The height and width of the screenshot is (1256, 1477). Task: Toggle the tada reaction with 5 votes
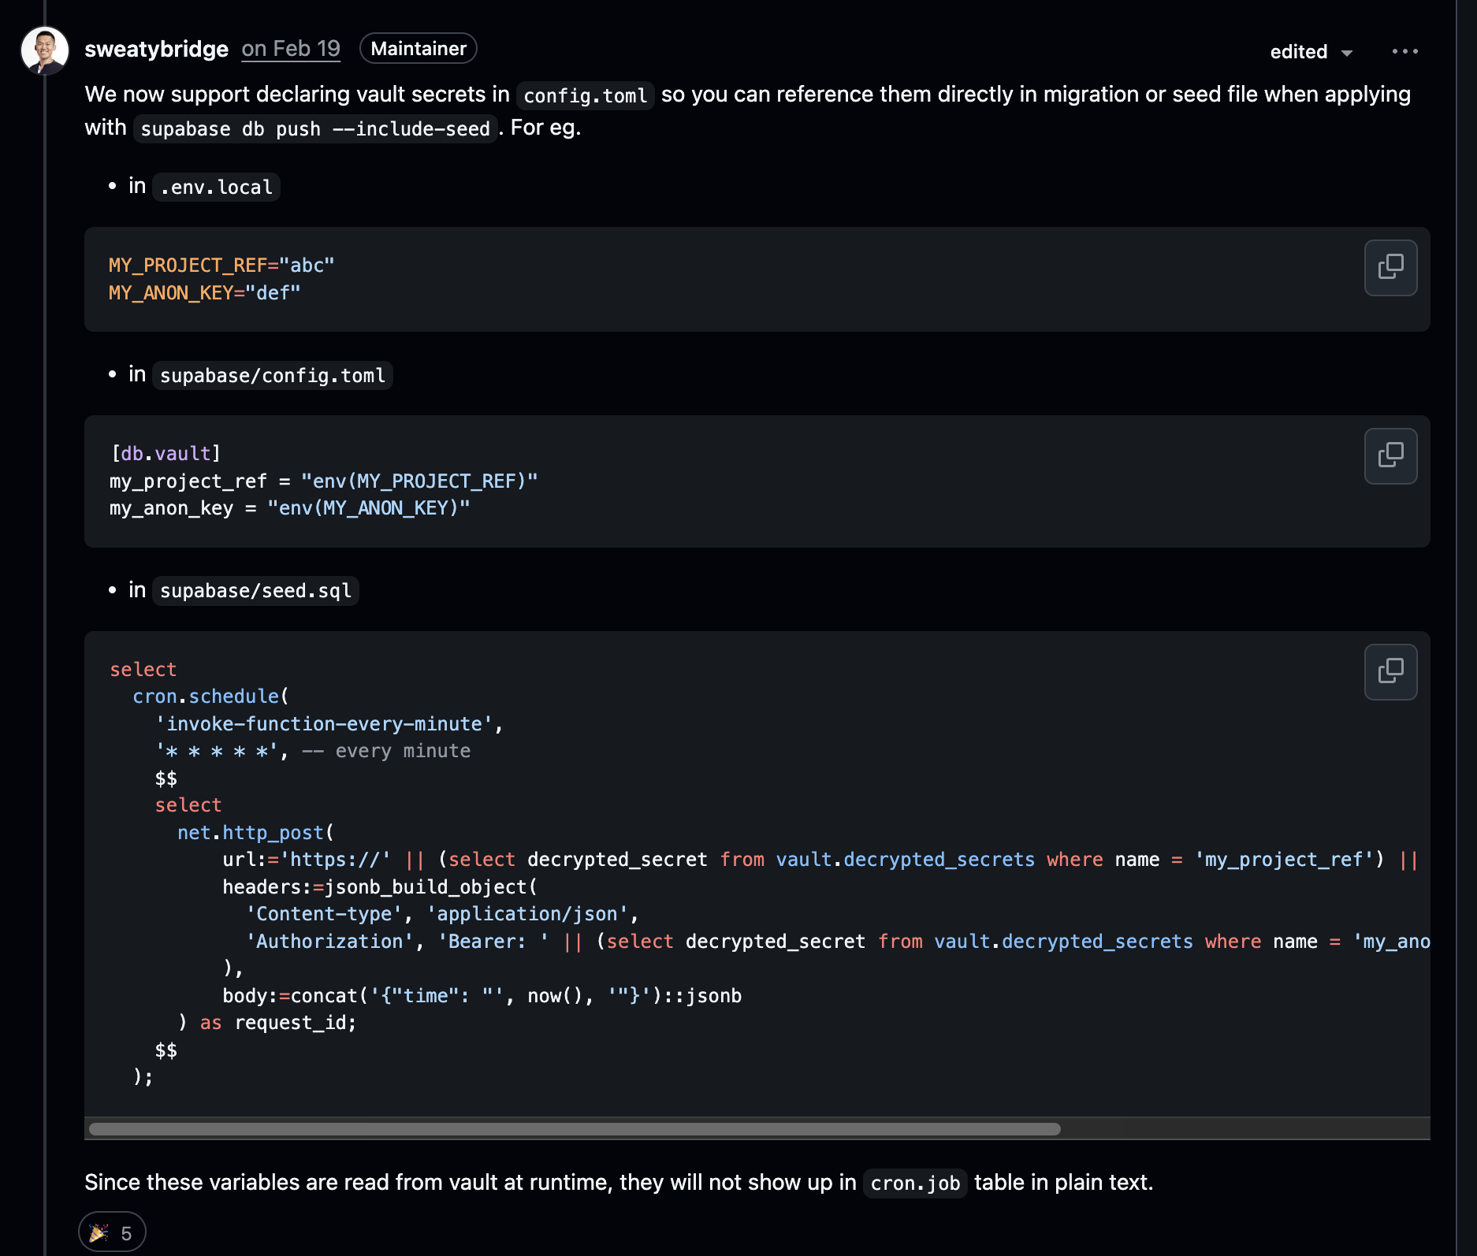pos(112,1232)
